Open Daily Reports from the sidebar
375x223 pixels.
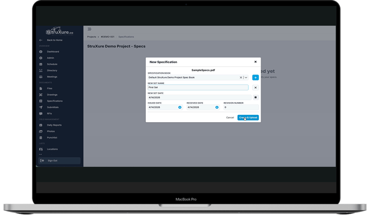(x=54, y=125)
